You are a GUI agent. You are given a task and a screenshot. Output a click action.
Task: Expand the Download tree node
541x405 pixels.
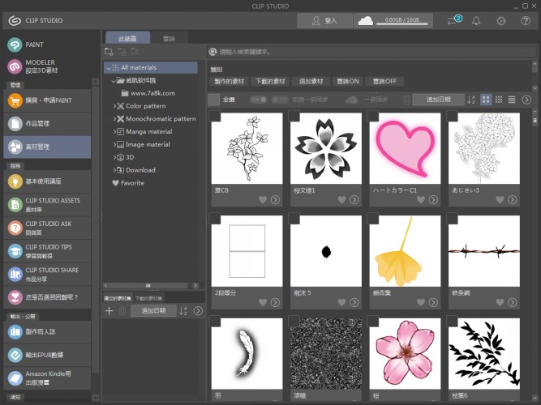(x=114, y=170)
